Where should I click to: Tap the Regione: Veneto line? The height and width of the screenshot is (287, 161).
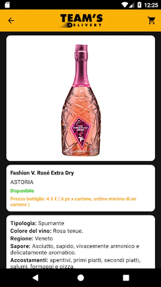pos(31,239)
